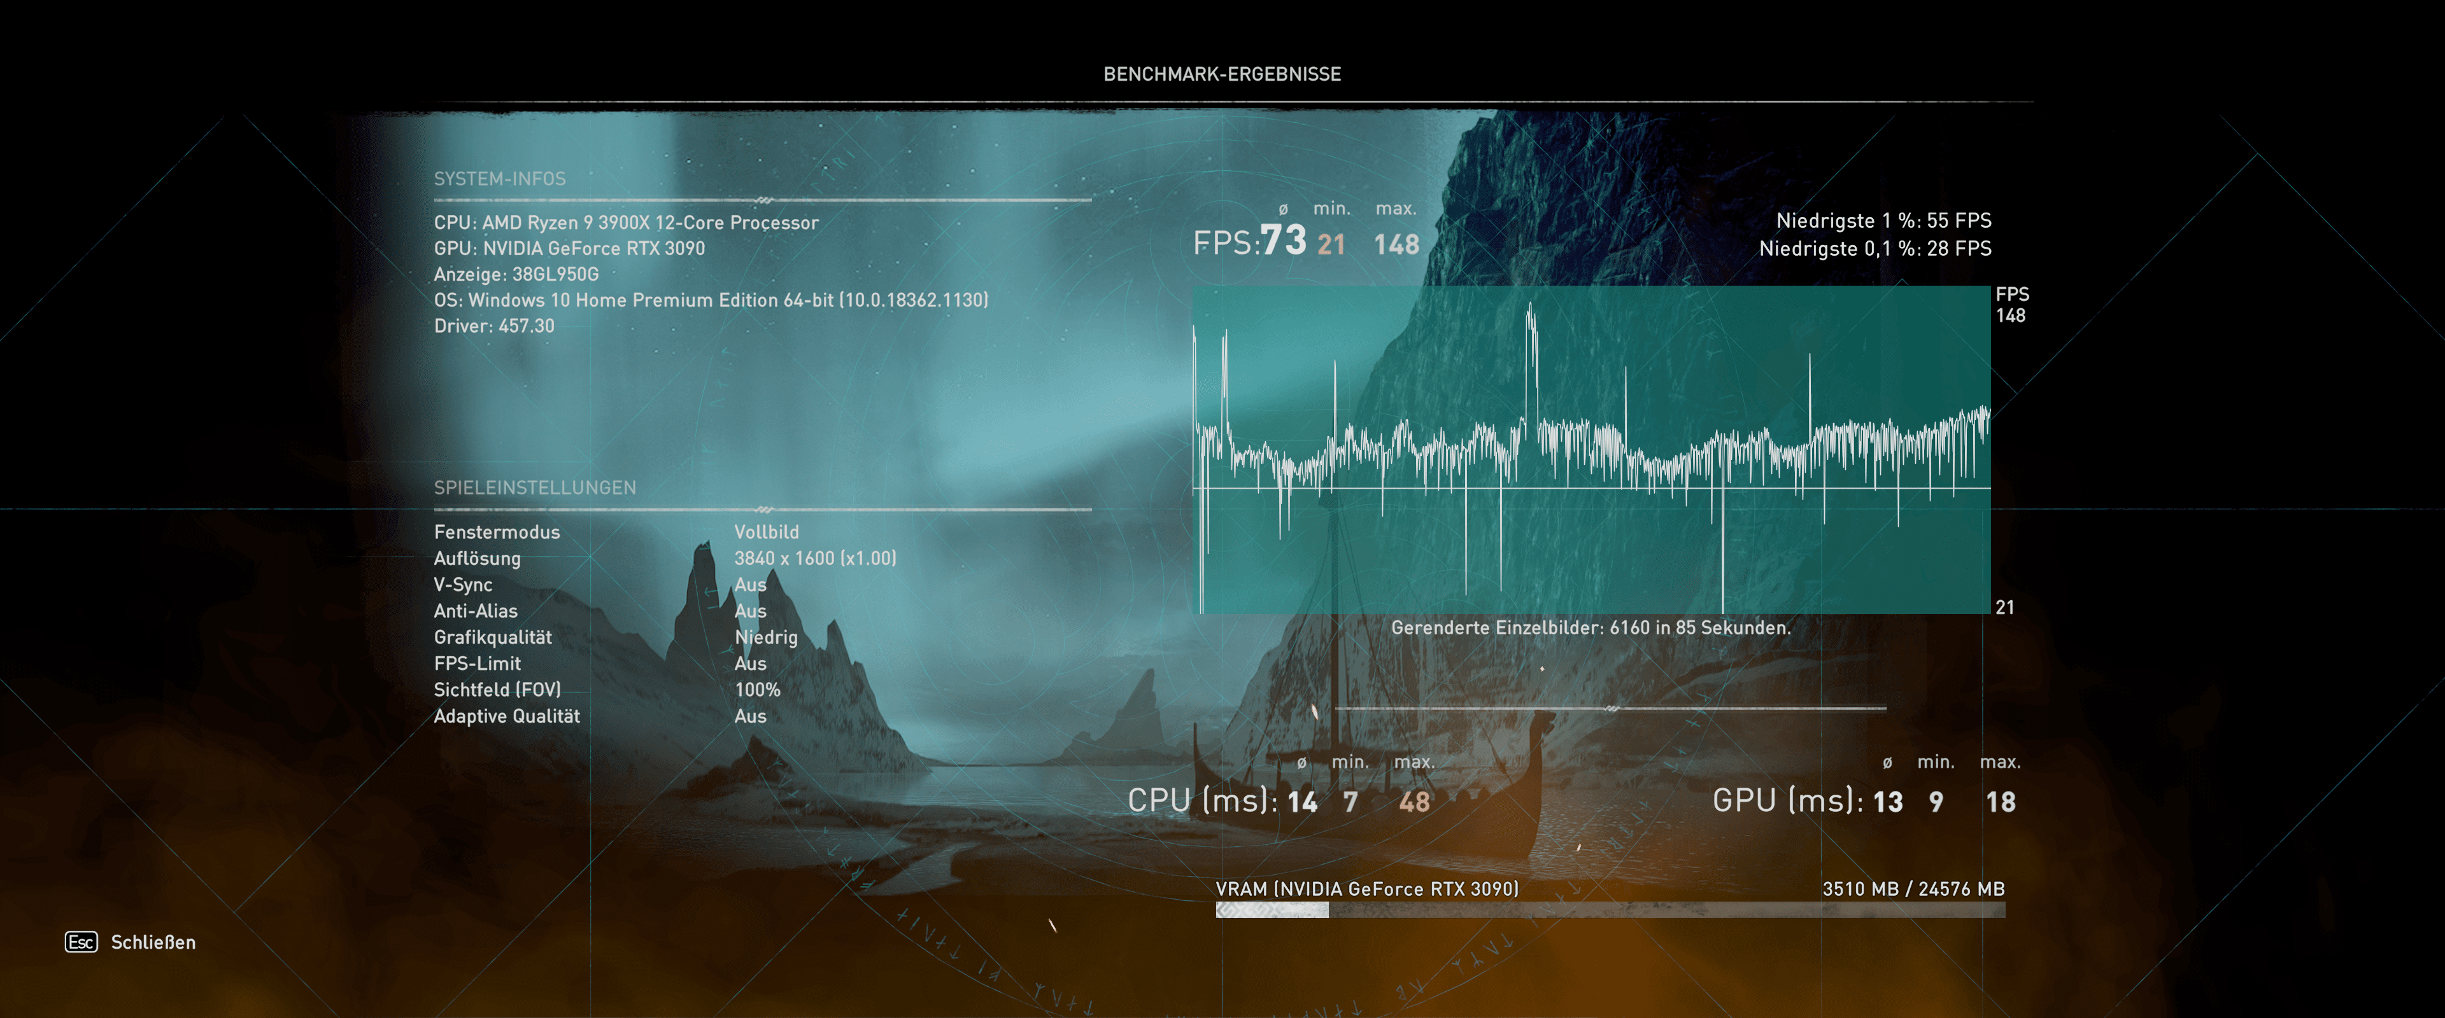Click the GPU average value 13

(1888, 803)
